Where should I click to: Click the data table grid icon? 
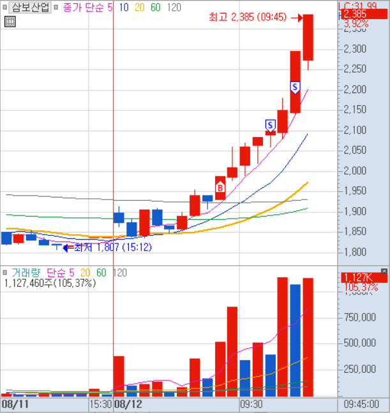pos(10,22)
